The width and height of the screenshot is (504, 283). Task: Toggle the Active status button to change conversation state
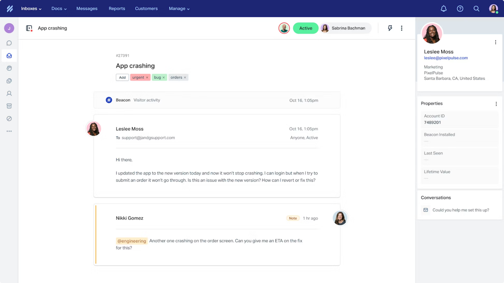(x=305, y=28)
